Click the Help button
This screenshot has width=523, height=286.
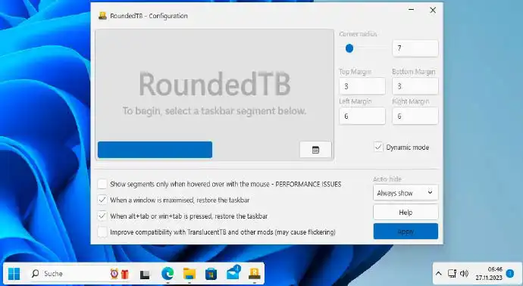coord(406,212)
